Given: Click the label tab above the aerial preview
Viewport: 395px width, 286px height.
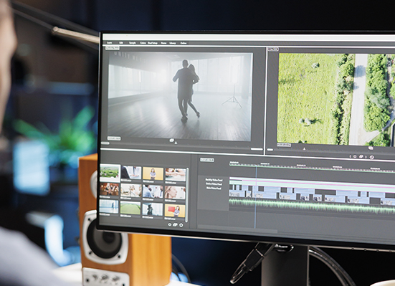Looking at the screenshot, I should [x=273, y=49].
